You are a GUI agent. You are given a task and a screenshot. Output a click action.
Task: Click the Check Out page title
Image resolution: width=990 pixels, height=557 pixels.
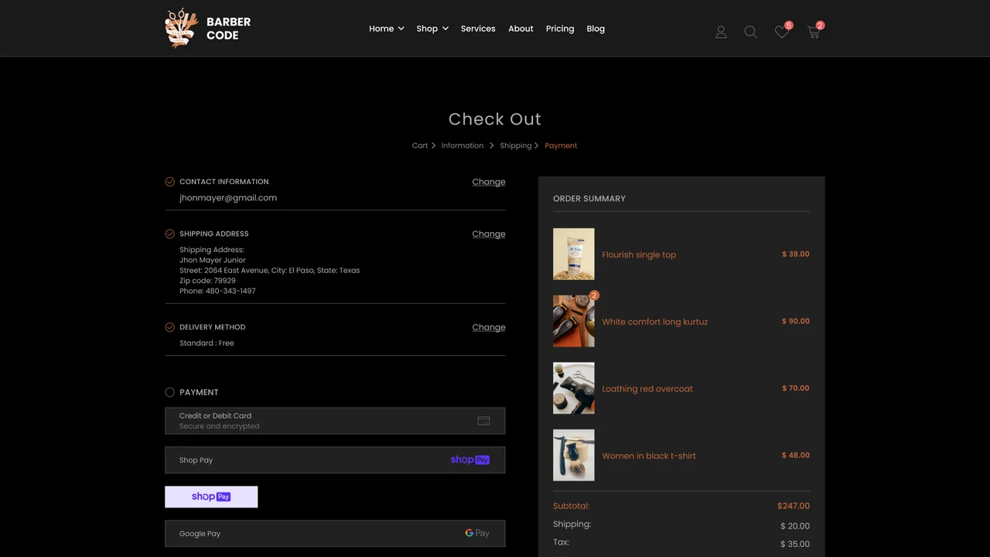[x=495, y=119]
